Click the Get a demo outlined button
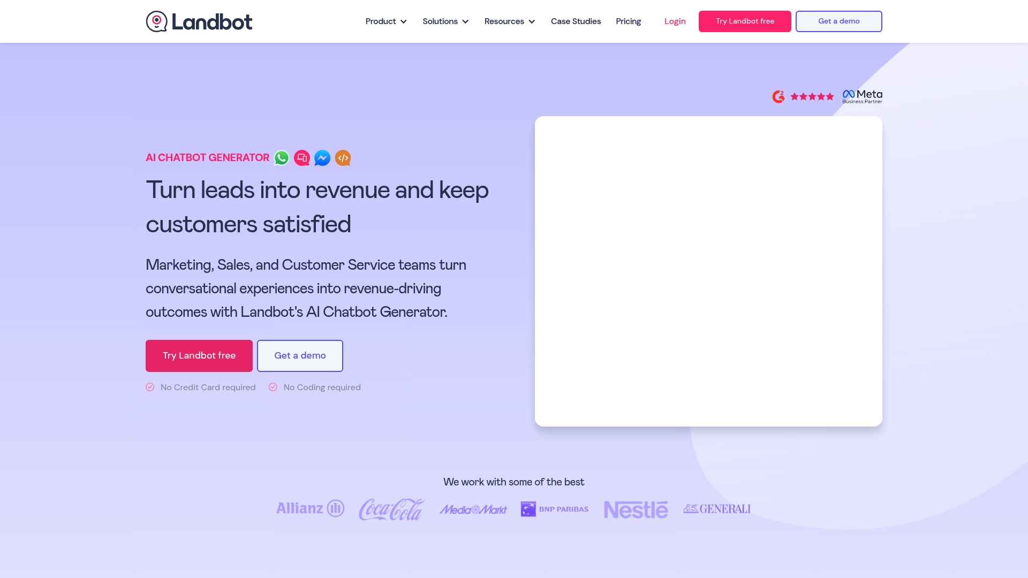The width and height of the screenshot is (1028, 578). pyautogui.click(x=300, y=355)
